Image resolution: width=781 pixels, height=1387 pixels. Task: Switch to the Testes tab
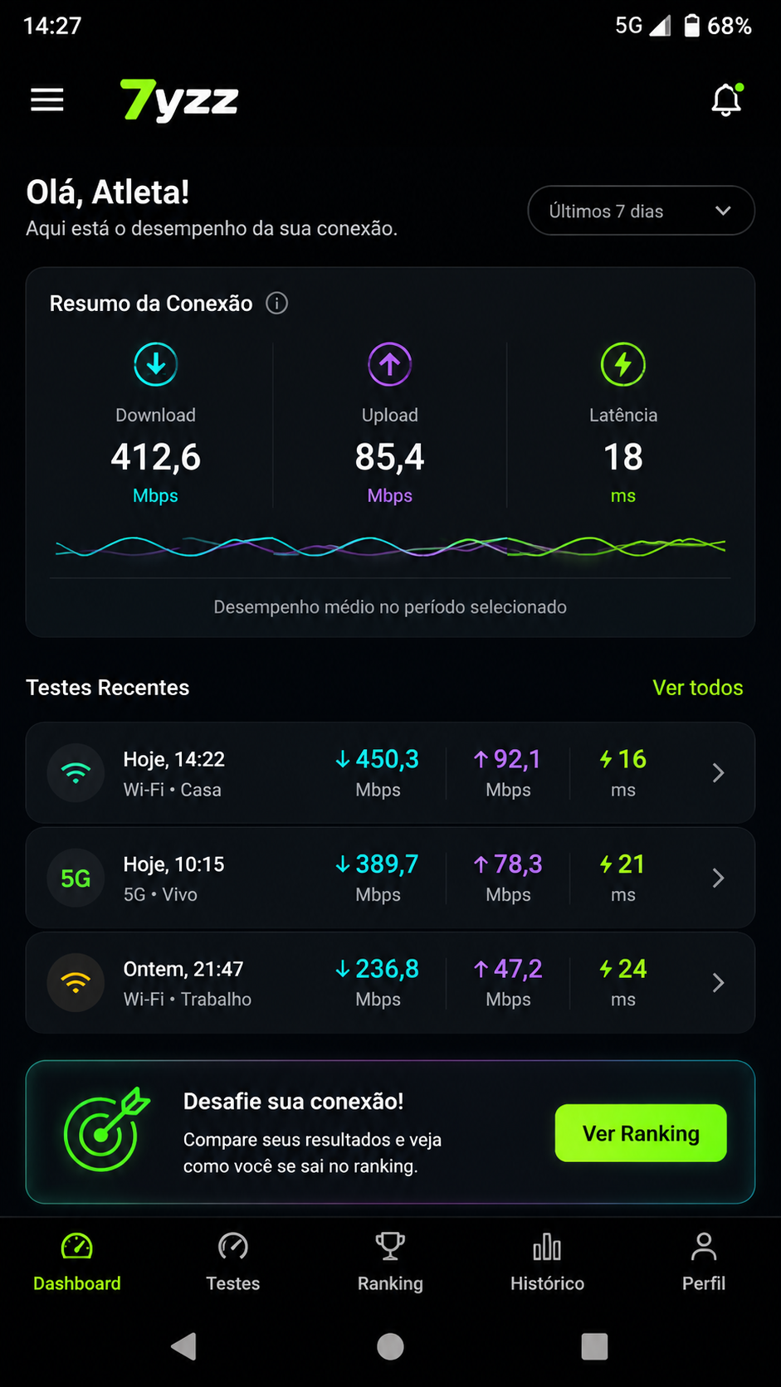click(233, 1262)
